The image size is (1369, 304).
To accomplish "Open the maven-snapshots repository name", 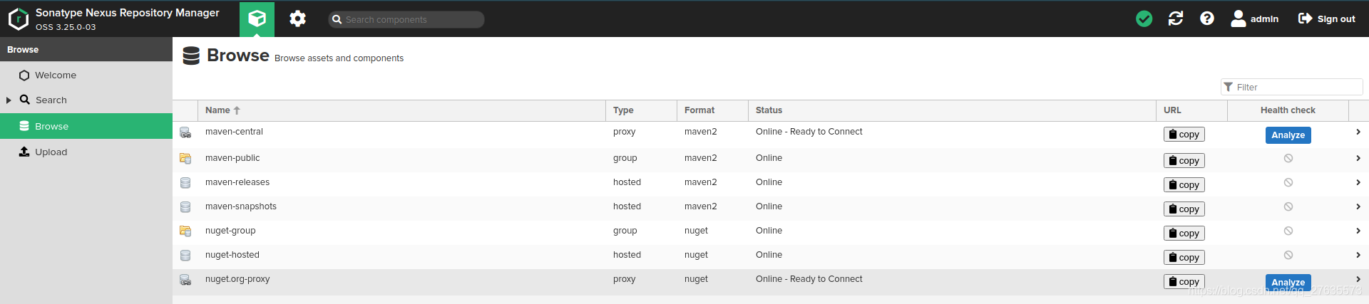I will [x=241, y=206].
